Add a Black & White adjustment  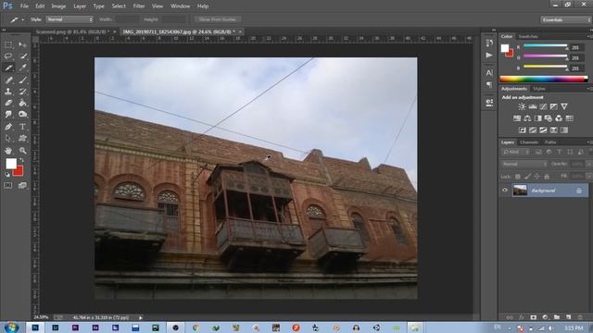(x=537, y=118)
